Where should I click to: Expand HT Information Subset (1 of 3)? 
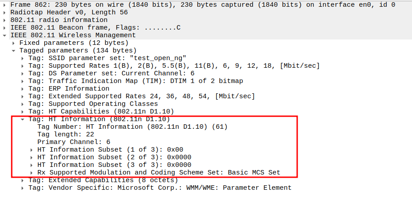32,149
